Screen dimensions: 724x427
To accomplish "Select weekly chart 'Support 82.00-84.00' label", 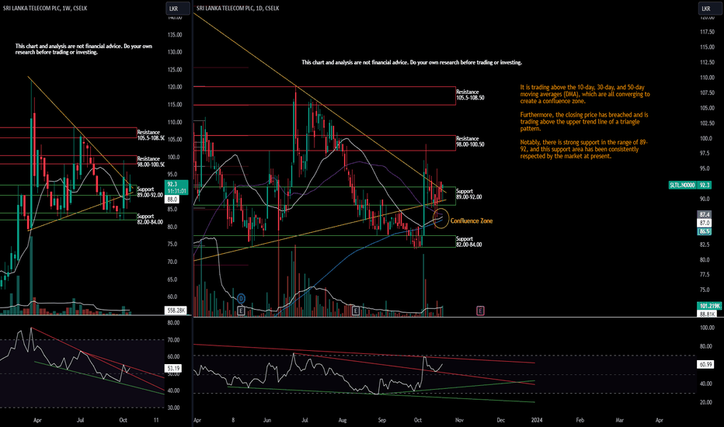I will click(x=150, y=219).
